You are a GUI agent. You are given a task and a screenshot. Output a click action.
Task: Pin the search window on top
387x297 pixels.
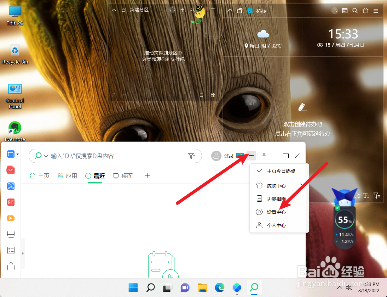click(x=264, y=155)
